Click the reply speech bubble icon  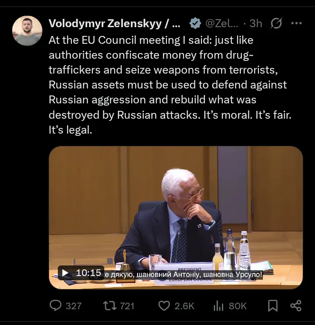[x=56, y=305]
